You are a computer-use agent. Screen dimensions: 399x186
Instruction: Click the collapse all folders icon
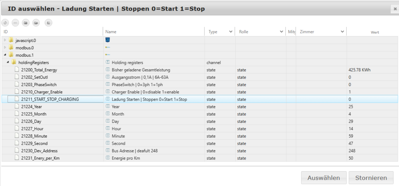tap(25, 23)
